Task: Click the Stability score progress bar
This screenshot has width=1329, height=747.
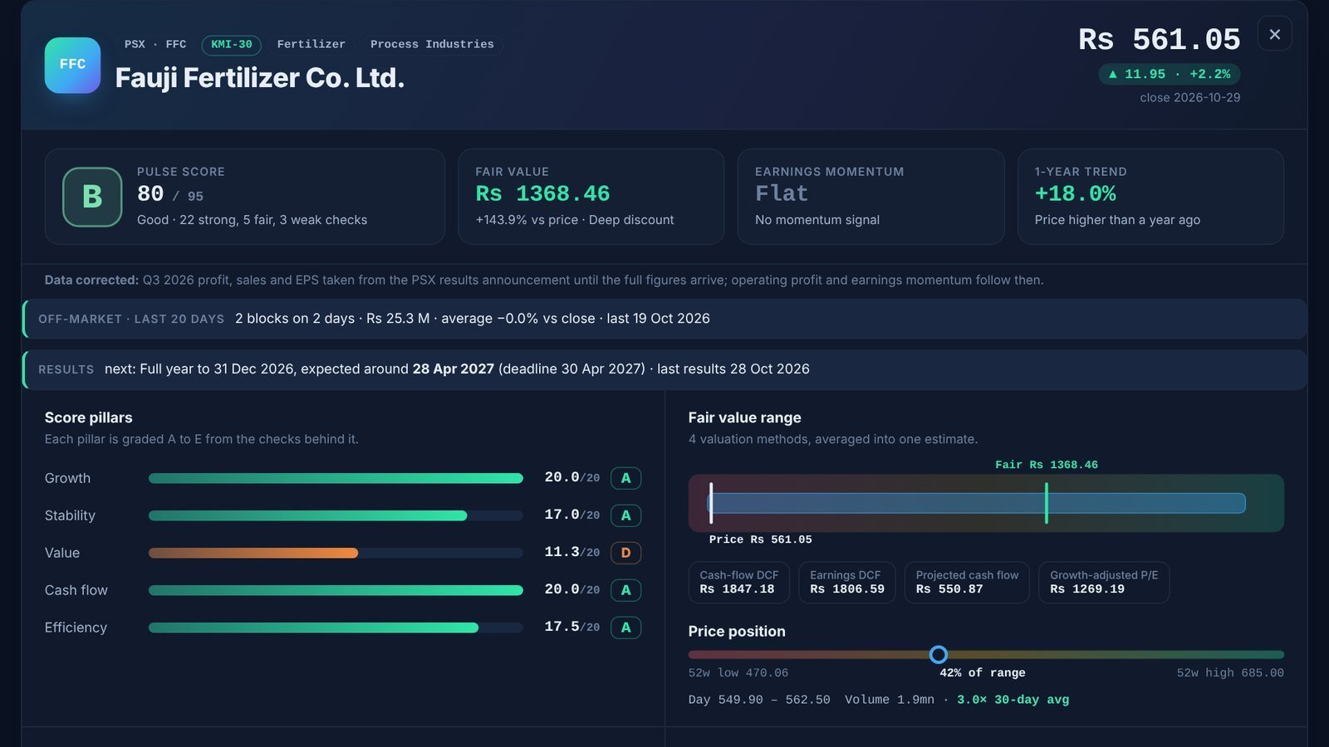Action: click(x=336, y=515)
